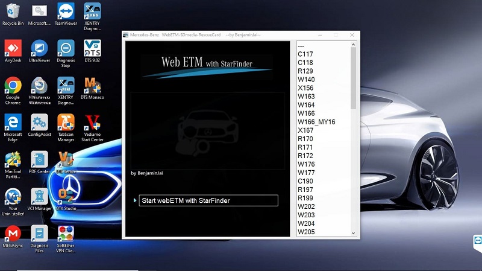Select W203 in the list

(306, 215)
